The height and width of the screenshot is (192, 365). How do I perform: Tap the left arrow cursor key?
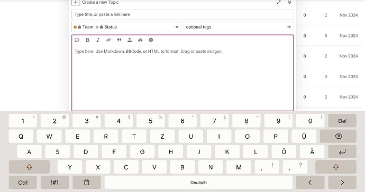coord(310,183)
